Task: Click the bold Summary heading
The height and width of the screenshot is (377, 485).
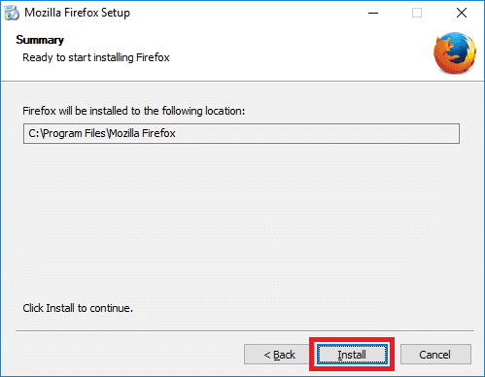Action: 40,40
